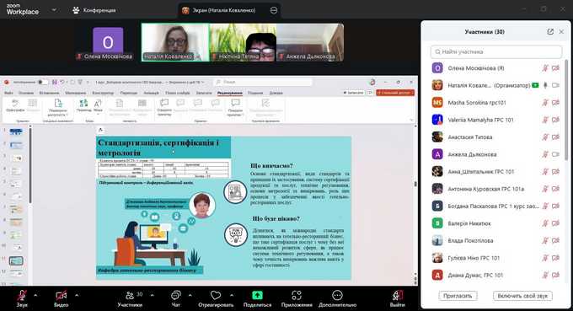Viewport: 573px width, 311px height.
Task: Click the Отреагировать heart icon
Action: [216, 295]
